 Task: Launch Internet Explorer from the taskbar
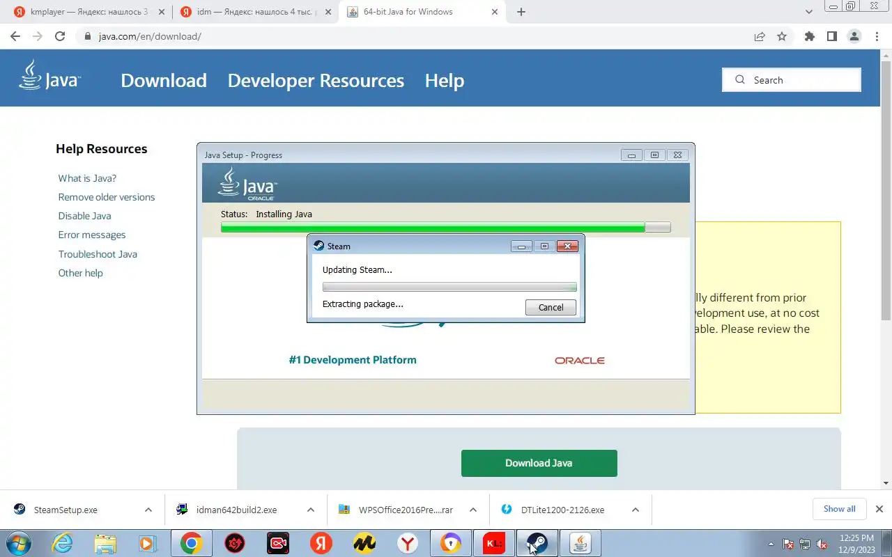(x=63, y=544)
